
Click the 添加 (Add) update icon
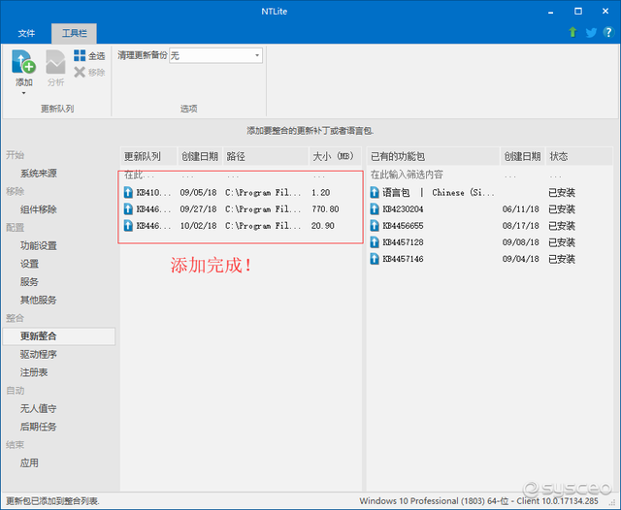point(23,62)
